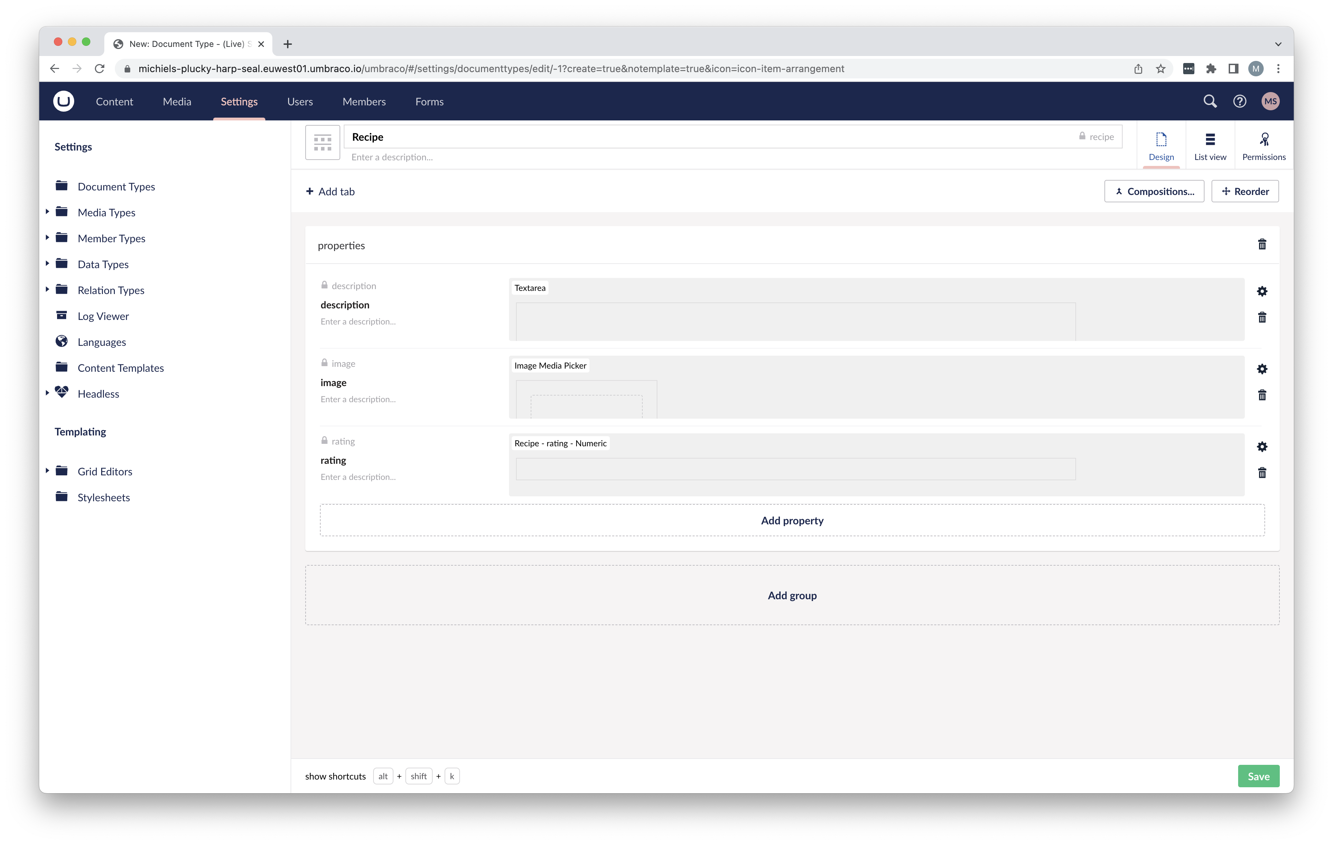Click the browser share icon
1333x845 pixels.
coord(1138,69)
